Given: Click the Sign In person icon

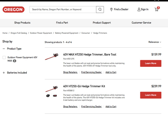Looking at the screenshot, I should [139, 10].
